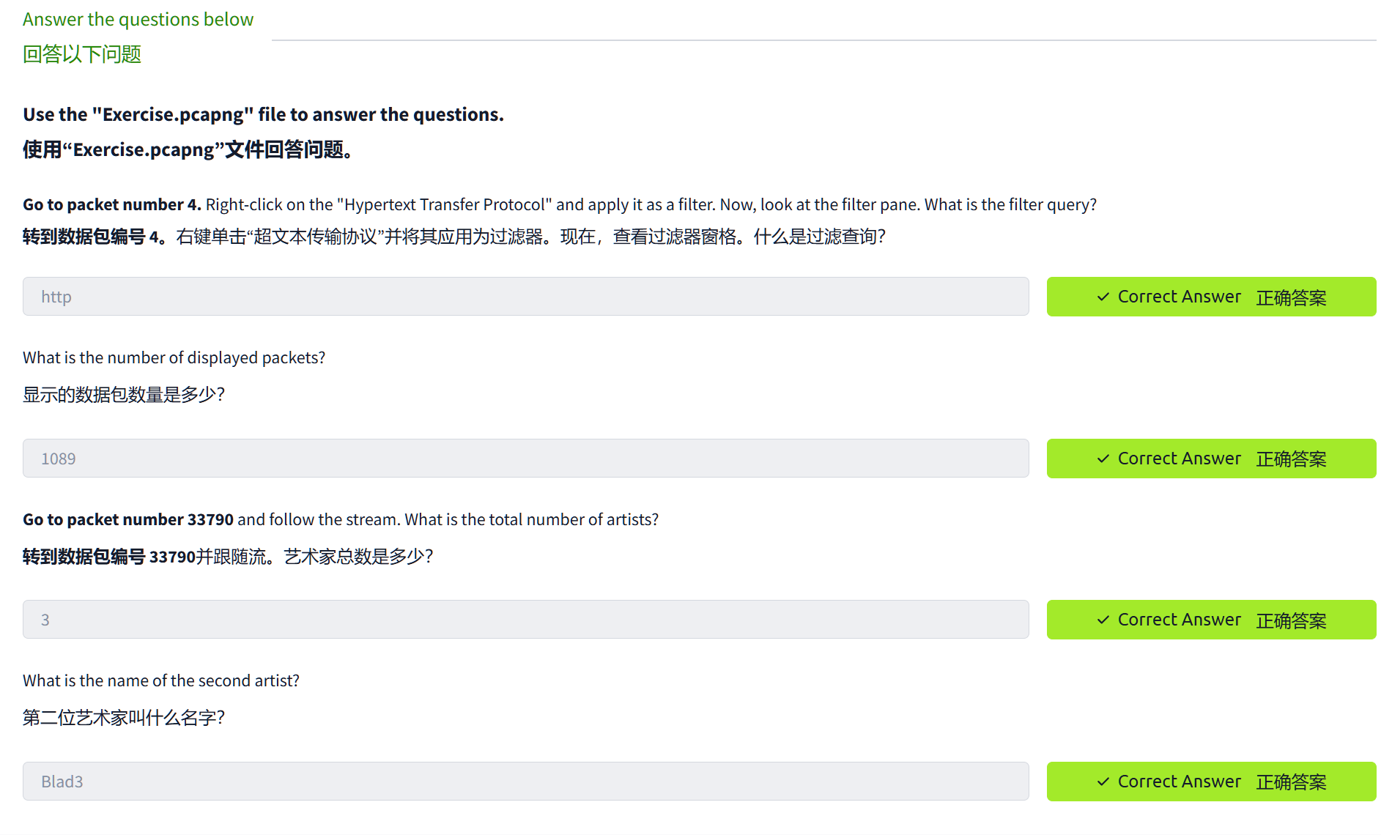Click the question about the second artist's name
Screen dimensions: 1381x835
(161, 680)
